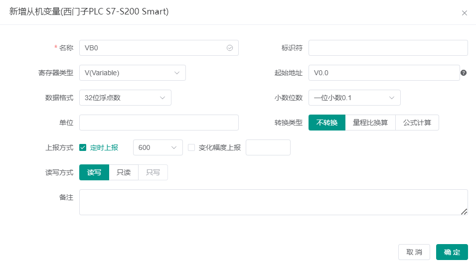Select 量程比换算 conversion type

[370, 123]
